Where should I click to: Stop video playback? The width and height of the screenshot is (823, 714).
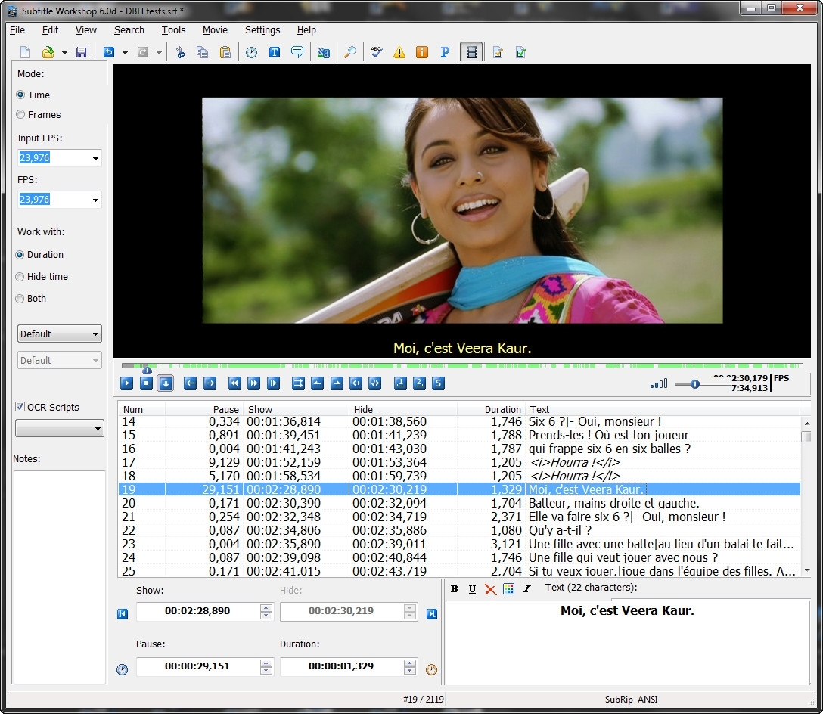click(x=147, y=383)
